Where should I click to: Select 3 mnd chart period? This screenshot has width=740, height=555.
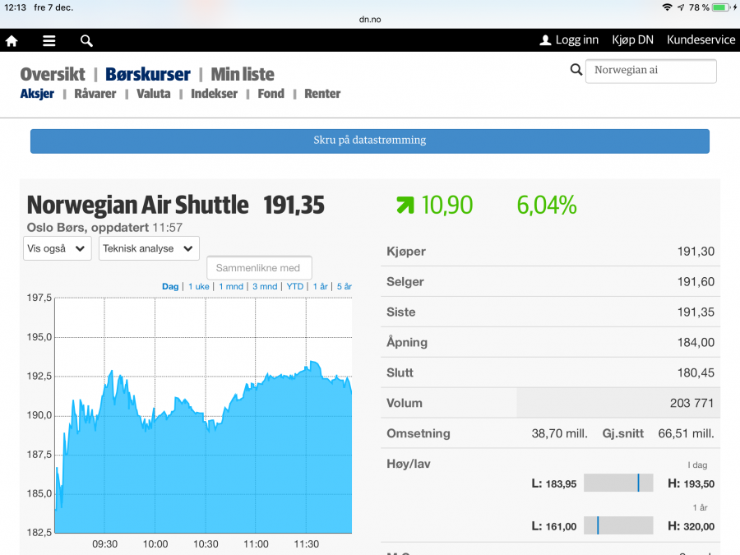(265, 286)
